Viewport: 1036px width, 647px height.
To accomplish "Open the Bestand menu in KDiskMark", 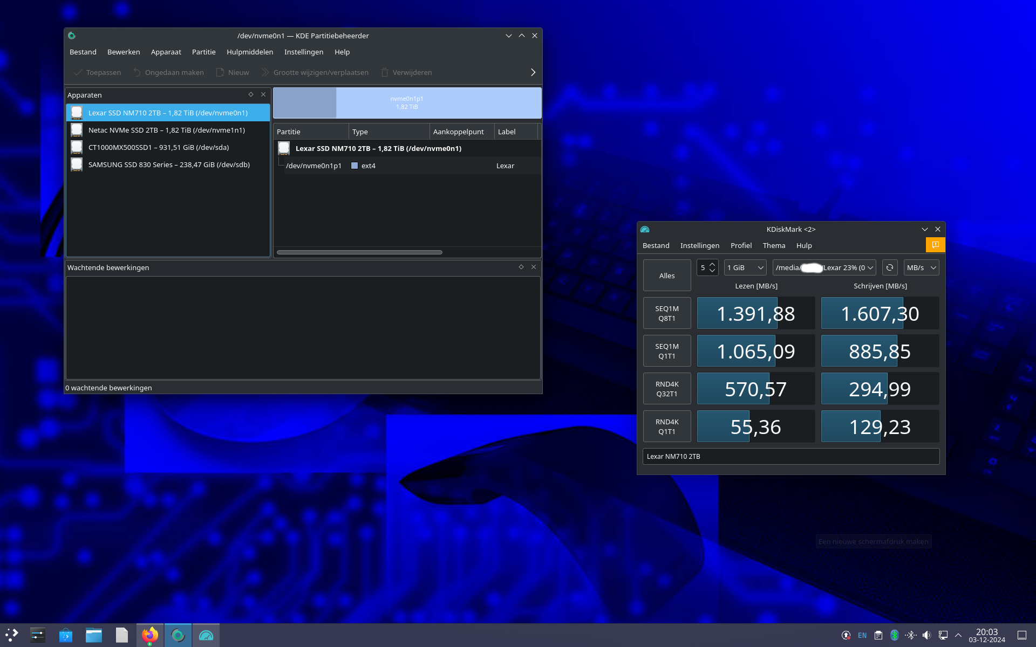I will tap(656, 245).
